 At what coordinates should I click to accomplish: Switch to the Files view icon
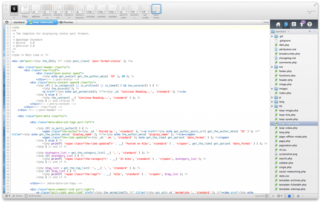[286, 24]
